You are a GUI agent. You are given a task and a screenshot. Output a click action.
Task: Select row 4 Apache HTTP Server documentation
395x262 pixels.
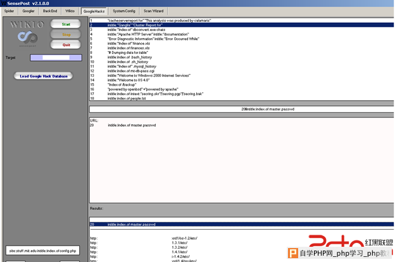click(x=242, y=34)
